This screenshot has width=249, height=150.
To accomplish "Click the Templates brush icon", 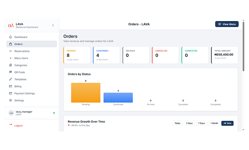I will pos(10,79).
